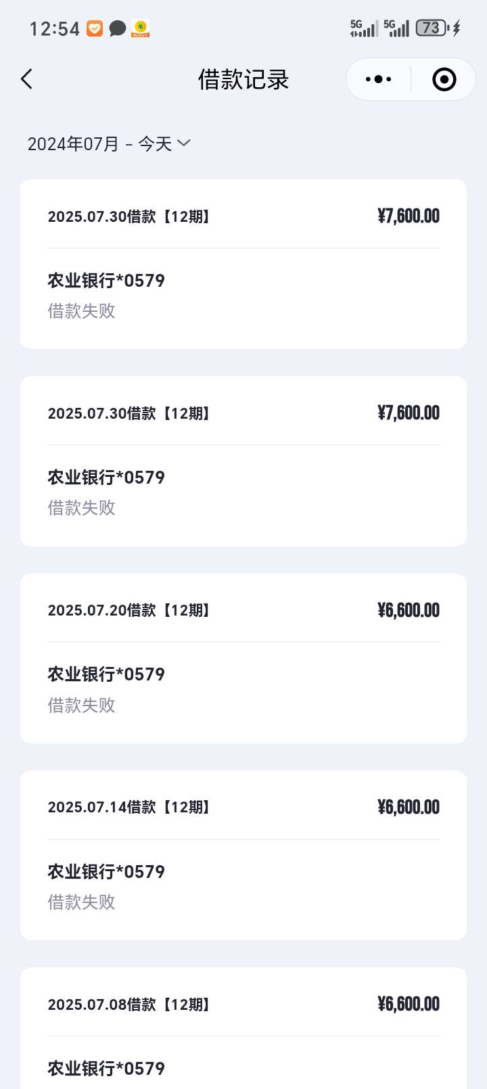Tap the back arrow icon
This screenshot has width=487, height=1089.
(x=26, y=79)
